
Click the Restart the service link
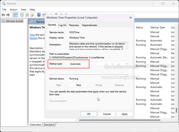pyautogui.click(x=34, y=38)
